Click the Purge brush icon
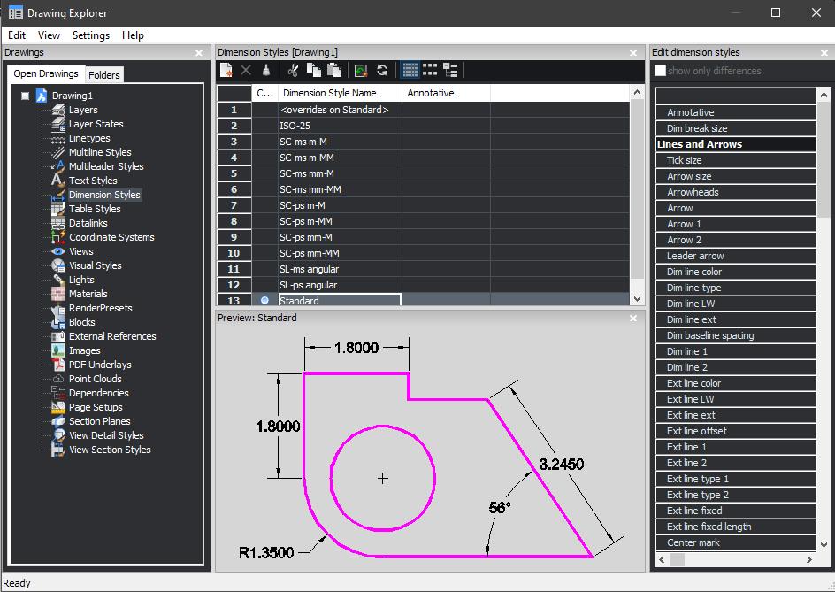The height and width of the screenshot is (592, 835). click(x=266, y=70)
